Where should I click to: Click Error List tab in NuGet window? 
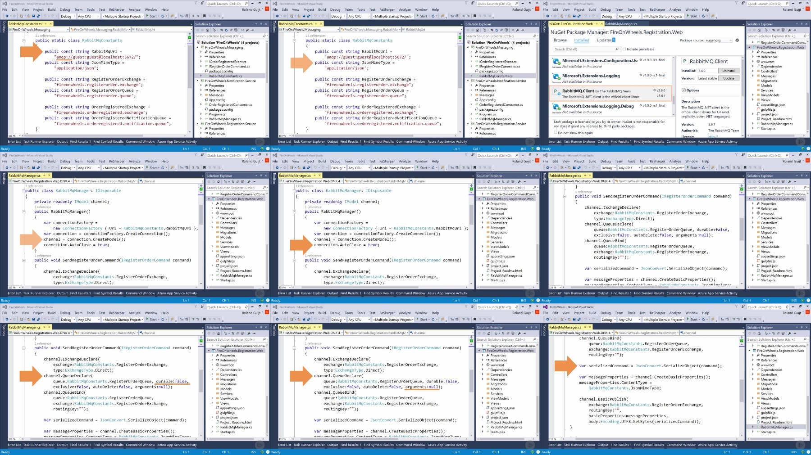(x=555, y=141)
